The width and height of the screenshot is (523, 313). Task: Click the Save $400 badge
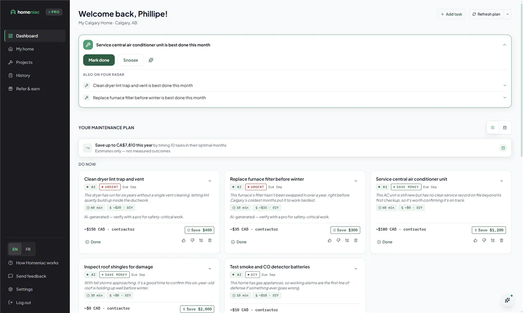199,230
